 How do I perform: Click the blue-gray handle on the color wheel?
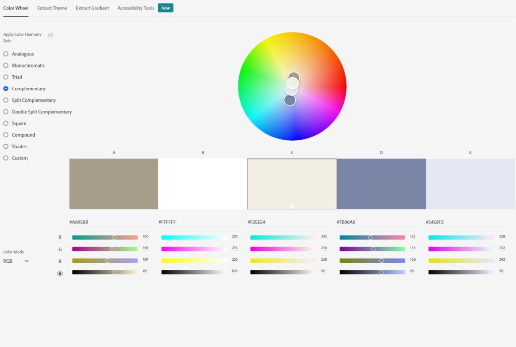[289, 100]
